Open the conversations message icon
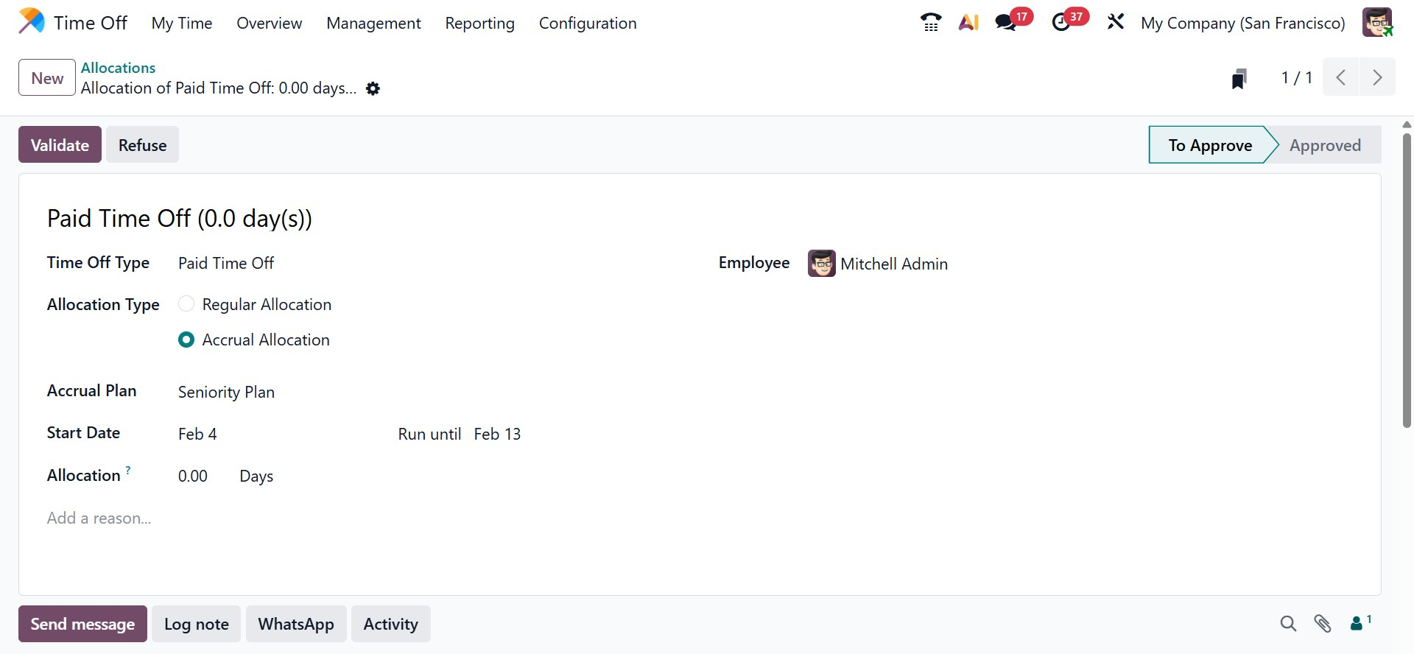The height and width of the screenshot is (654, 1414). (1006, 23)
